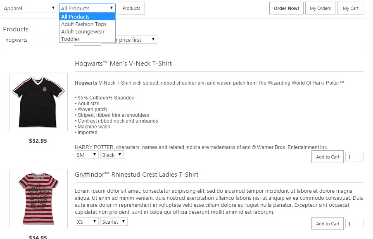
Task: Click the Order Now! button
Action: pyautogui.click(x=286, y=8)
